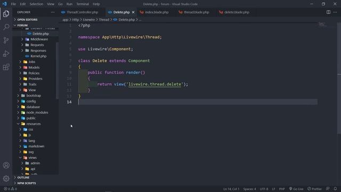Open Explorer Views and More Actions ellipsis
This screenshot has width=341, height=192.
pyautogui.click(x=53, y=12)
